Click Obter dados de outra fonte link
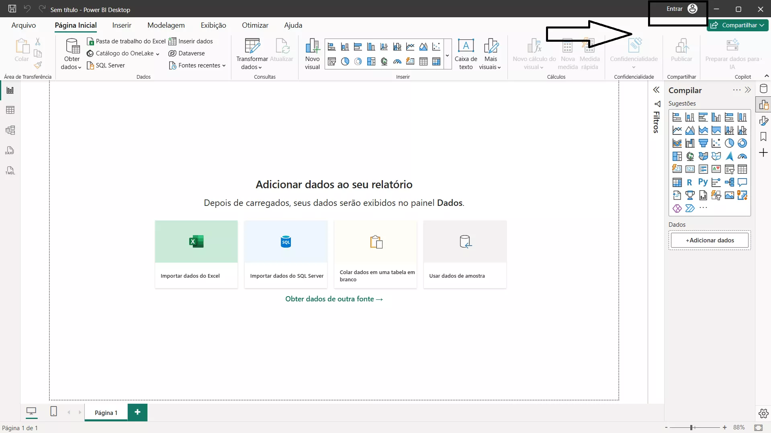Screen dimensions: 771x433 pyautogui.click(x=333, y=299)
